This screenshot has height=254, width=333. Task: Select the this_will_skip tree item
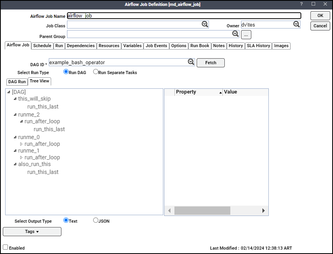point(34,99)
